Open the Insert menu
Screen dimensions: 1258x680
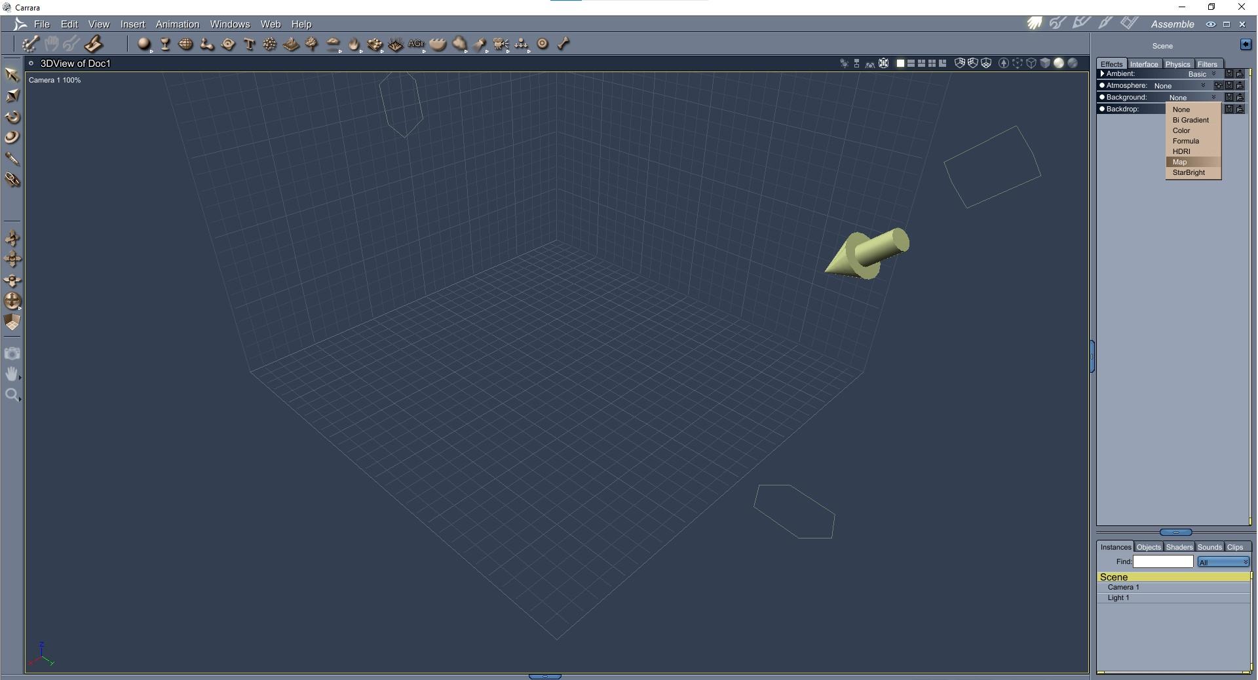[132, 24]
